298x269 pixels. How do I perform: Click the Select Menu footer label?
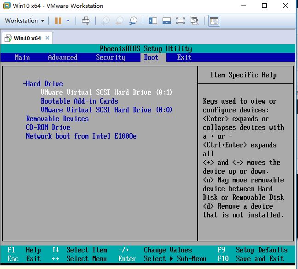[x=87, y=258]
